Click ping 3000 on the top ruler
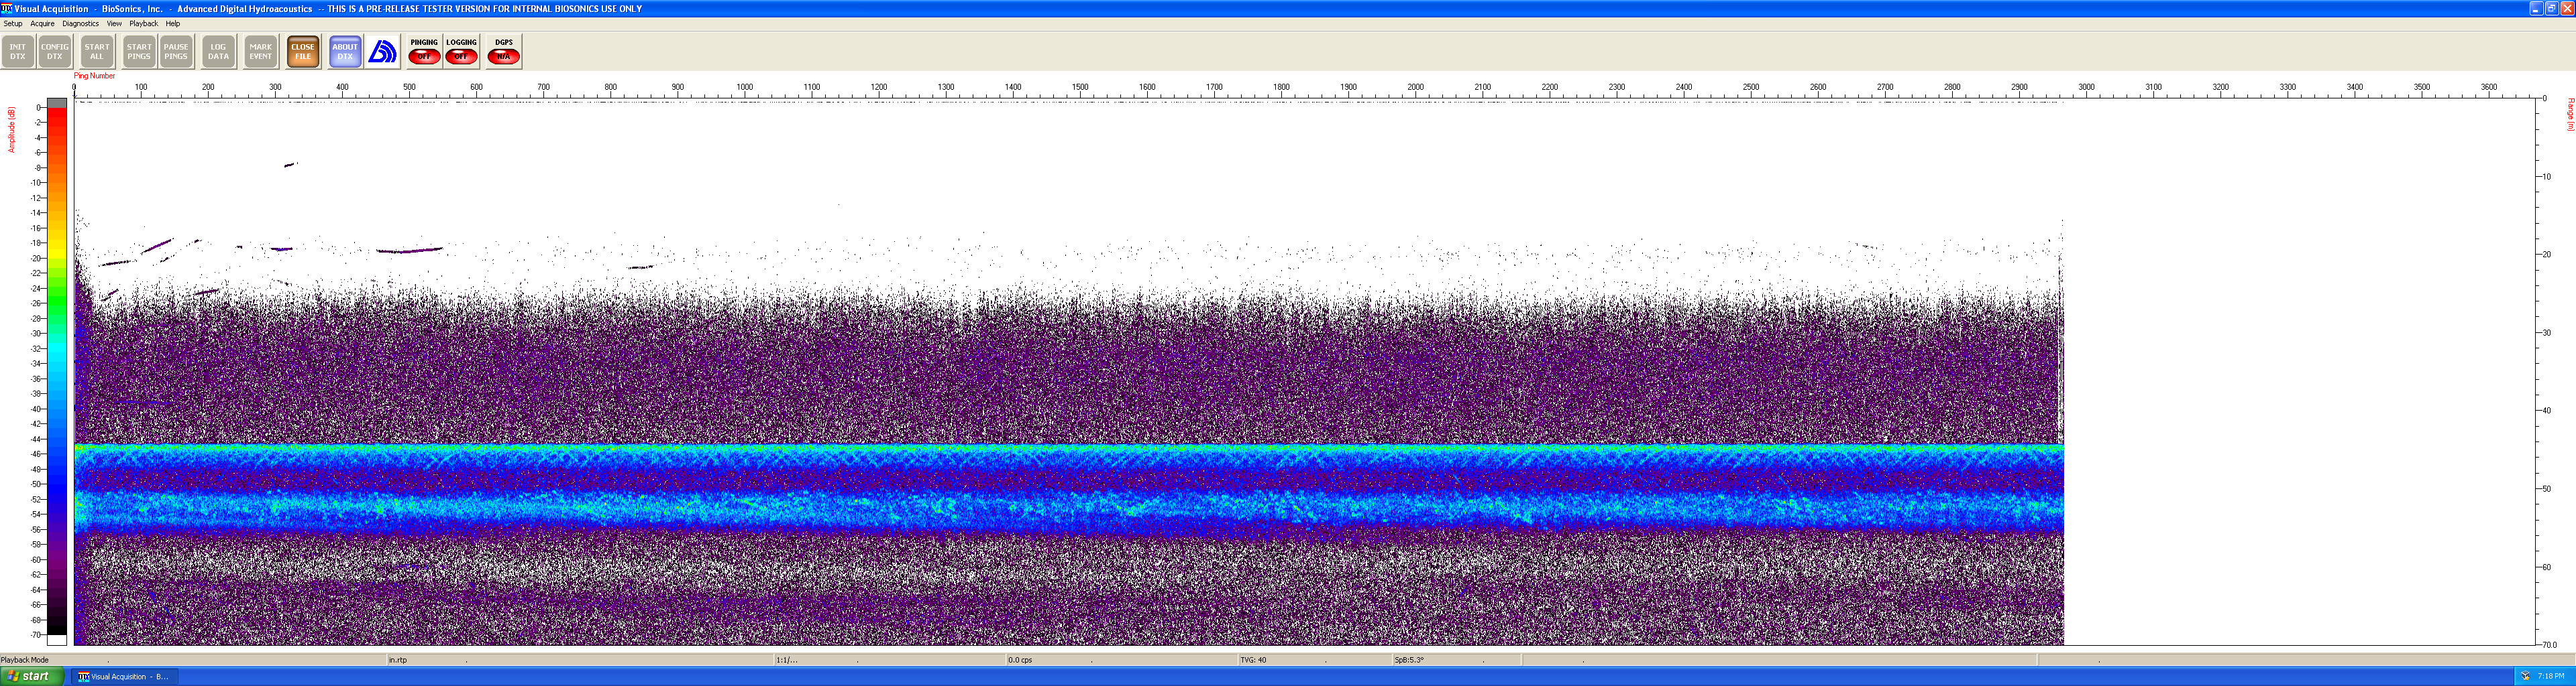The width and height of the screenshot is (2576, 686). coord(2087,88)
